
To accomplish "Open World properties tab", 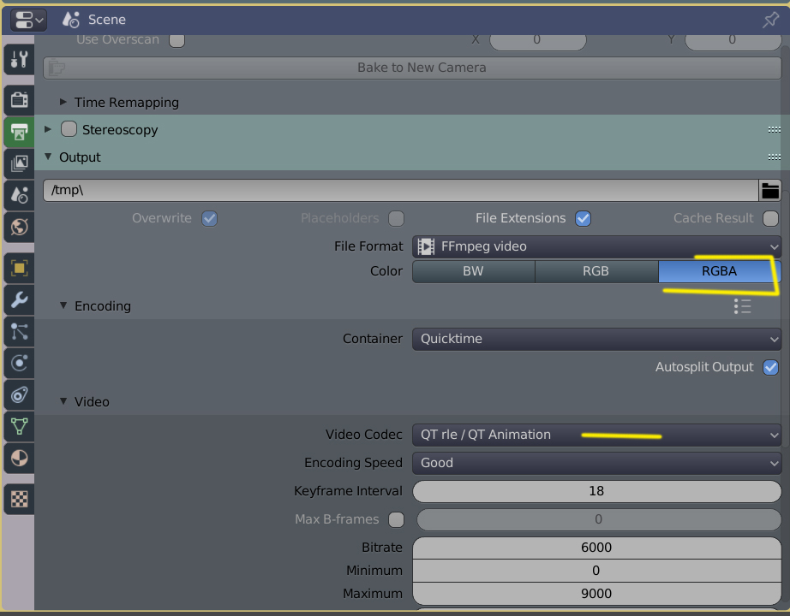I will 19,227.
